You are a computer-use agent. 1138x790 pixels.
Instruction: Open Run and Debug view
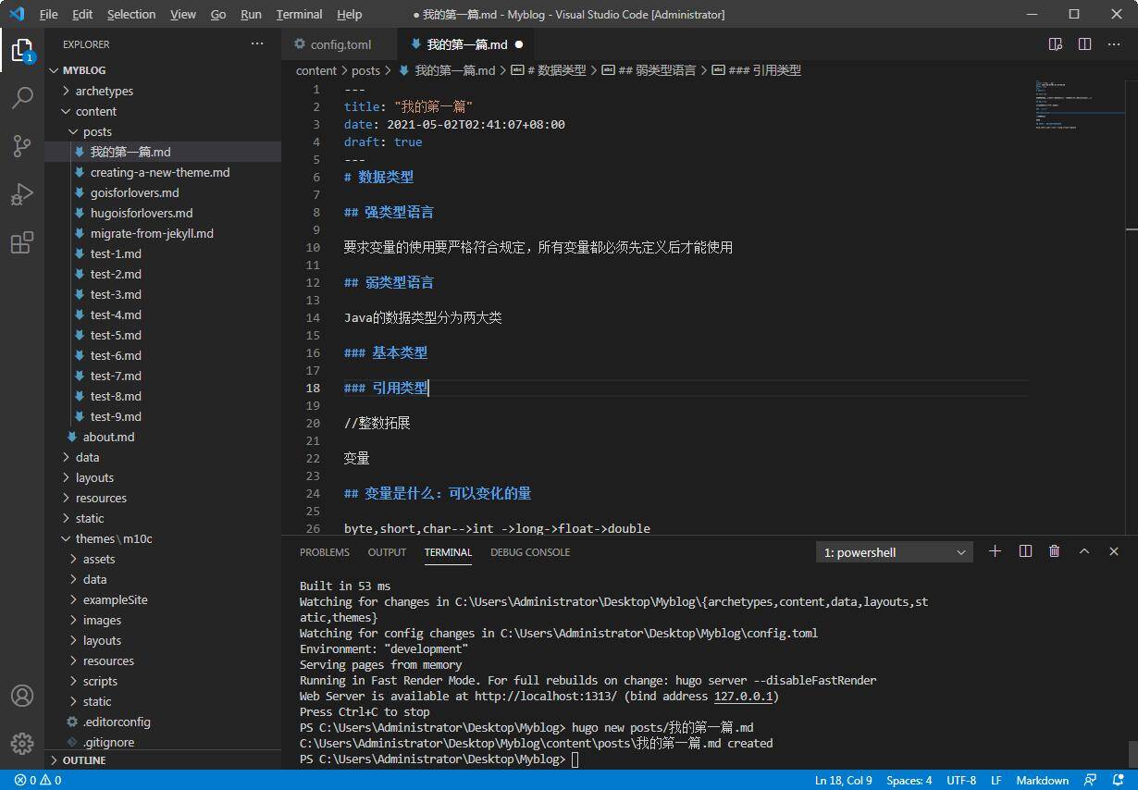22,194
